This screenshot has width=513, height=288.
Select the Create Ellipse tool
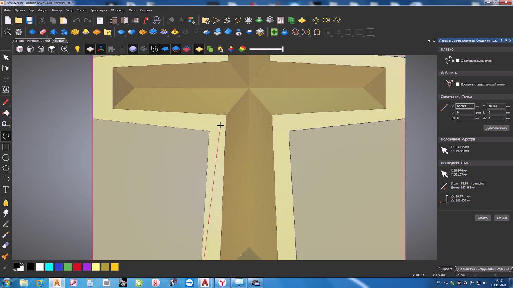[6, 158]
